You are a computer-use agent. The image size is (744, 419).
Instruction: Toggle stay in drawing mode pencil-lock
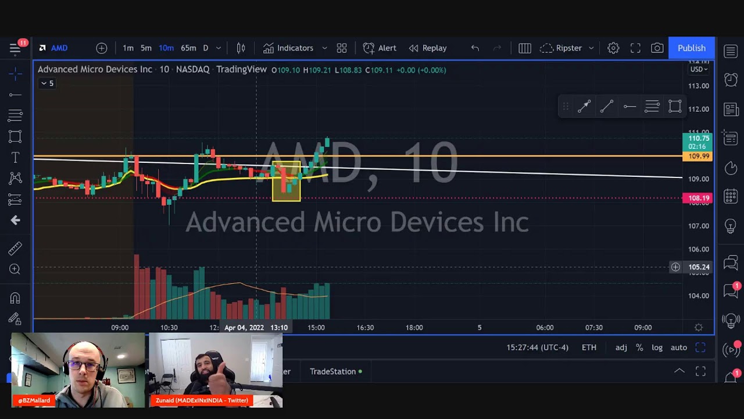[15, 318]
